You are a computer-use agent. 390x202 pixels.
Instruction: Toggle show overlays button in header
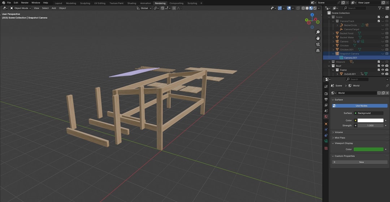[x=289, y=8]
